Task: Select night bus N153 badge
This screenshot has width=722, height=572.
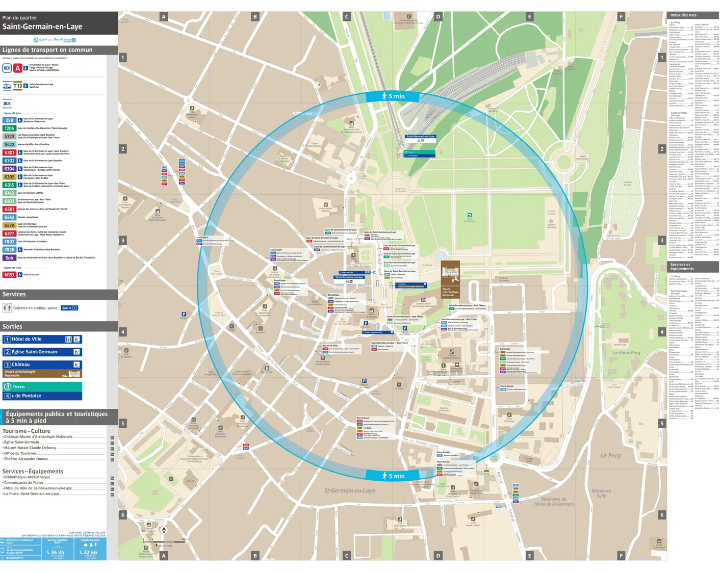Action: coord(10,275)
